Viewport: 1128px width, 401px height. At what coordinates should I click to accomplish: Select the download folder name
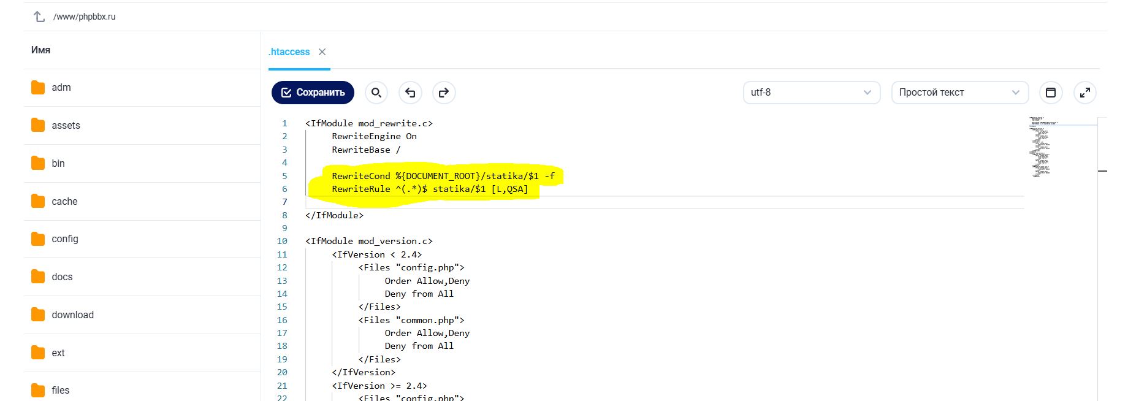click(73, 315)
